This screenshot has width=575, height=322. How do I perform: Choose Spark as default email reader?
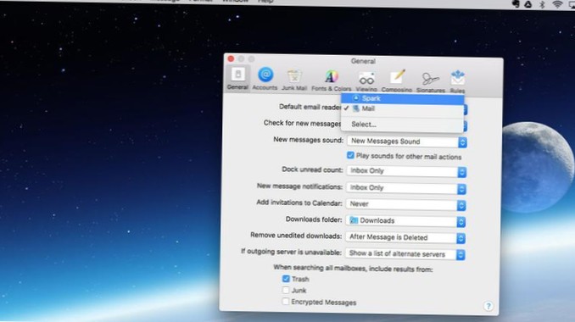pos(402,98)
